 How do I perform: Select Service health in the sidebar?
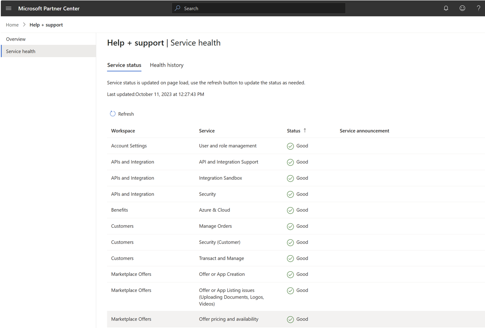[x=21, y=51]
